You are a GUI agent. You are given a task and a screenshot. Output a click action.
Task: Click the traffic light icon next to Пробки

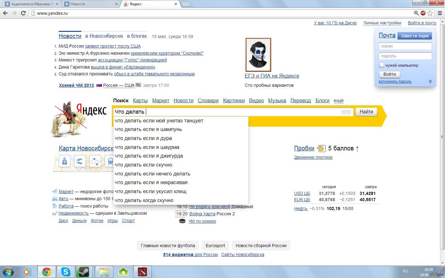point(321,149)
